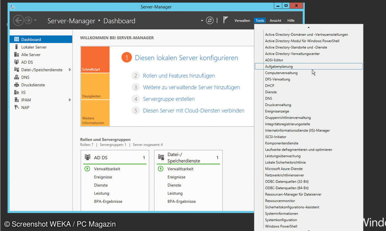Click the Alle Server icon in sidebar

(17, 55)
